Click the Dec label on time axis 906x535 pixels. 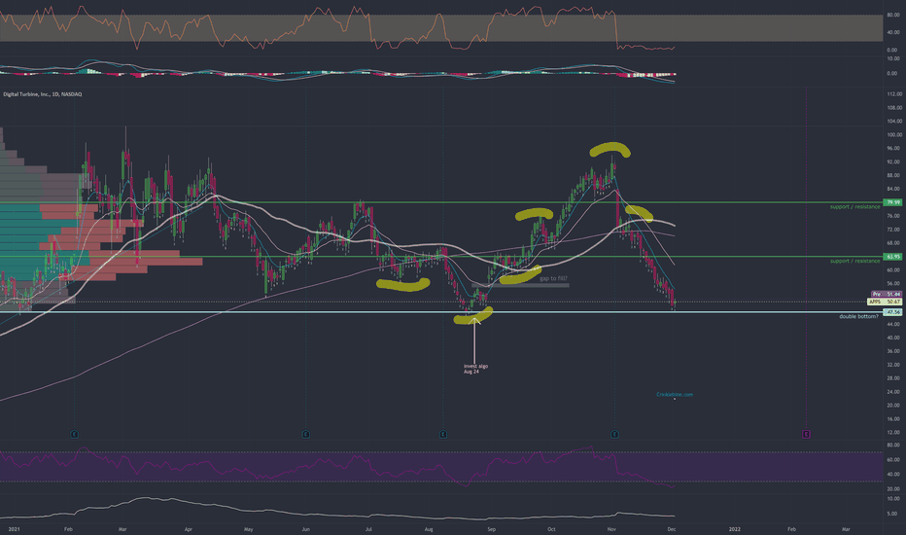pos(672,528)
